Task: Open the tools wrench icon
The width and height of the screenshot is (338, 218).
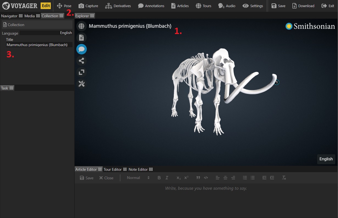Action: [x=81, y=84]
